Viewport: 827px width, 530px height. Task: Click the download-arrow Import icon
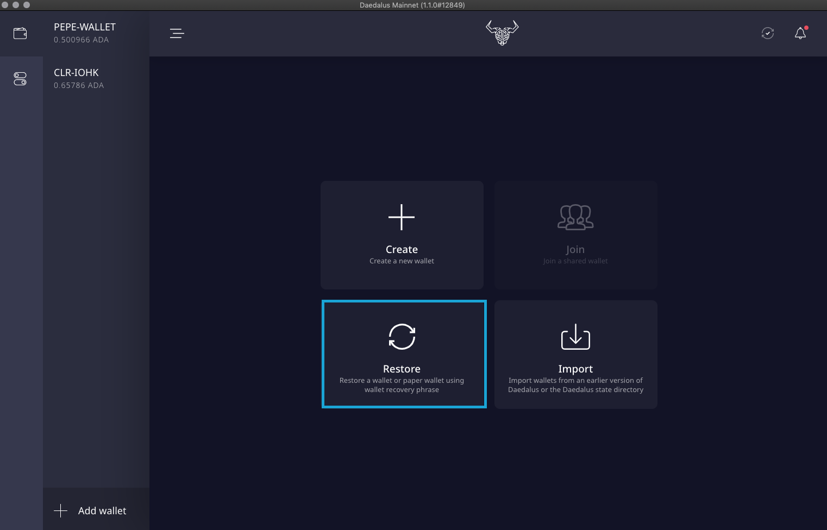(x=575, y=337)
